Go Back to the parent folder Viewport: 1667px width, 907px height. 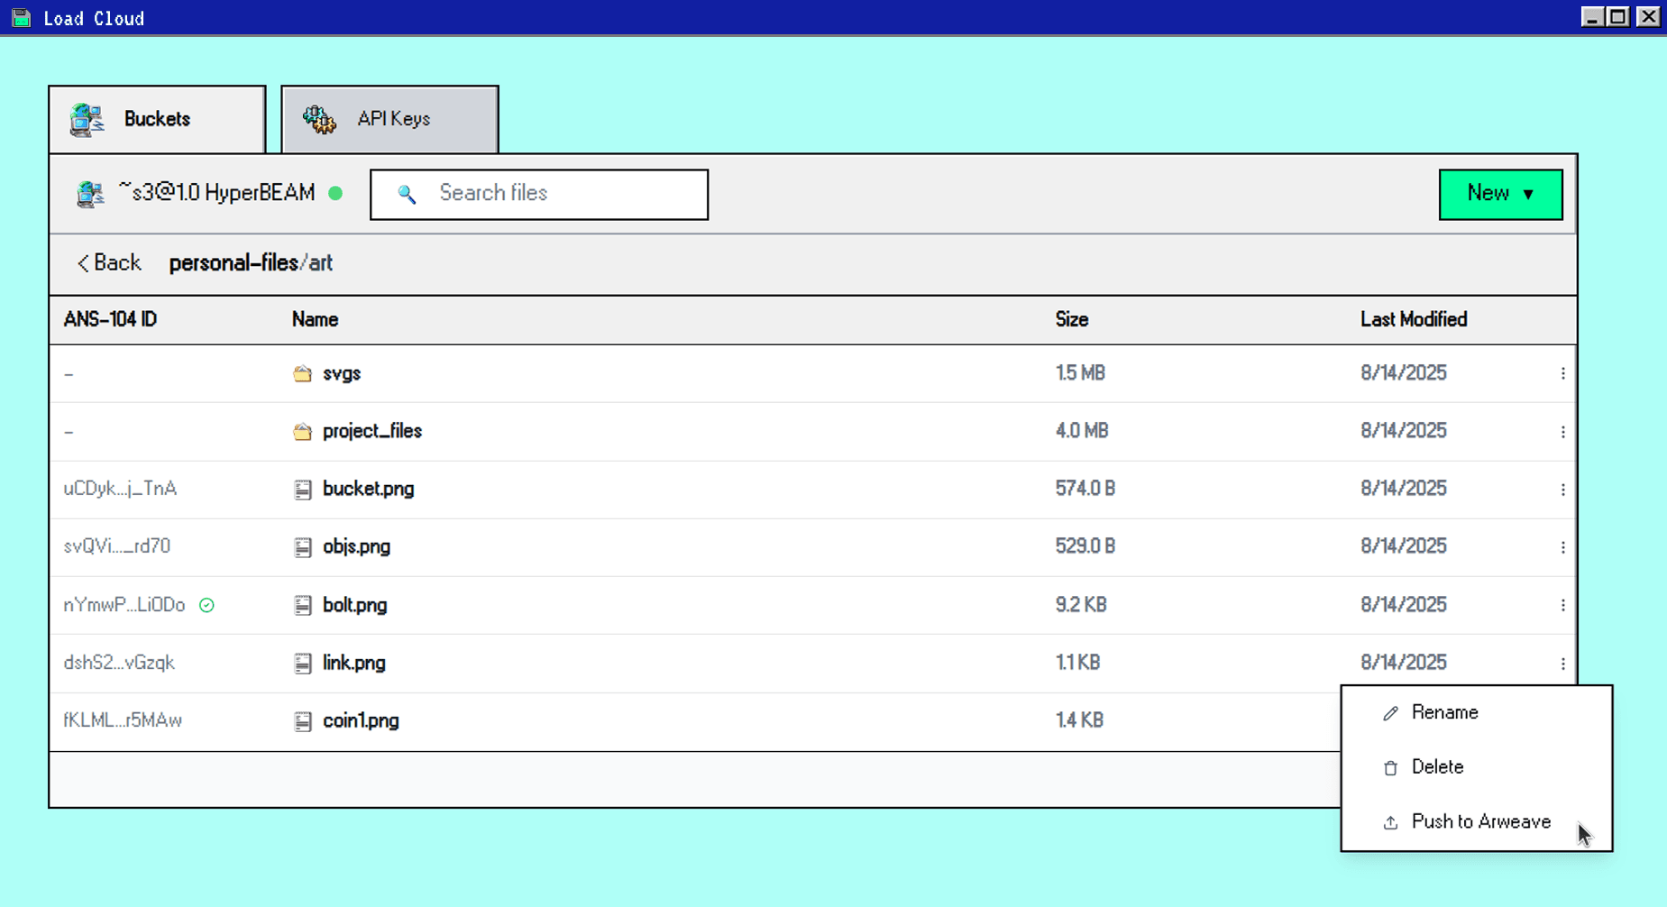[109, 262]
